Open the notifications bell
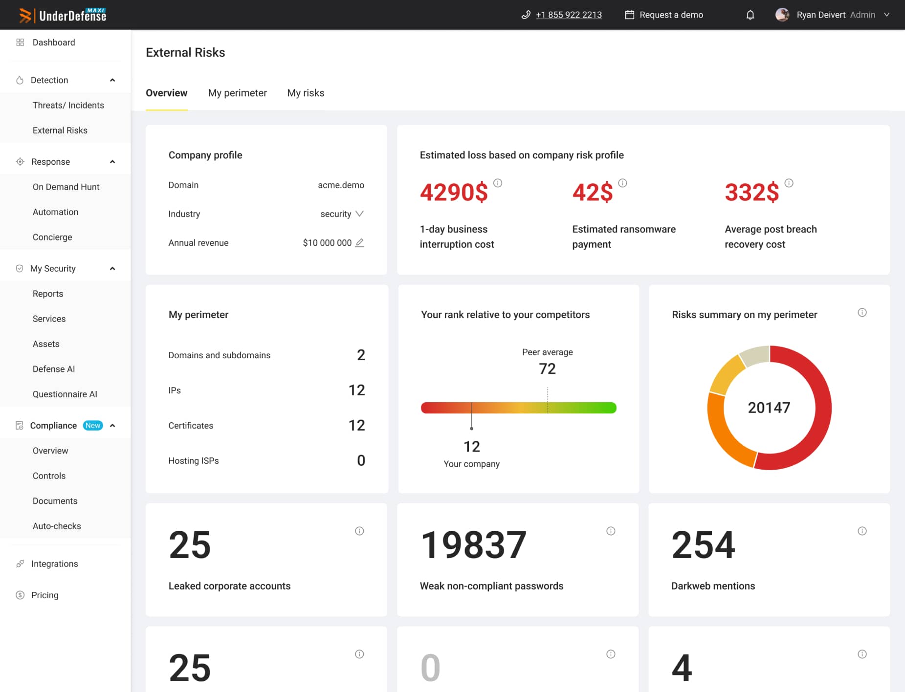Screen dimensions: 905x692 pos(750,15)
